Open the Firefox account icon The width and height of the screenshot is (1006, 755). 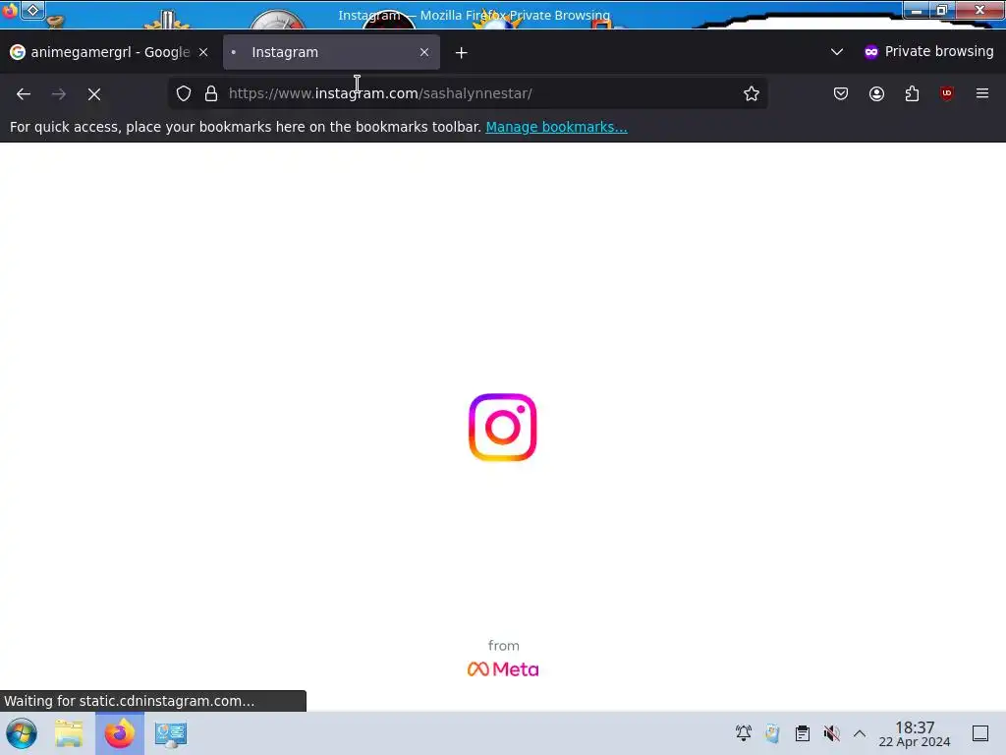click(x=876, y=93)
